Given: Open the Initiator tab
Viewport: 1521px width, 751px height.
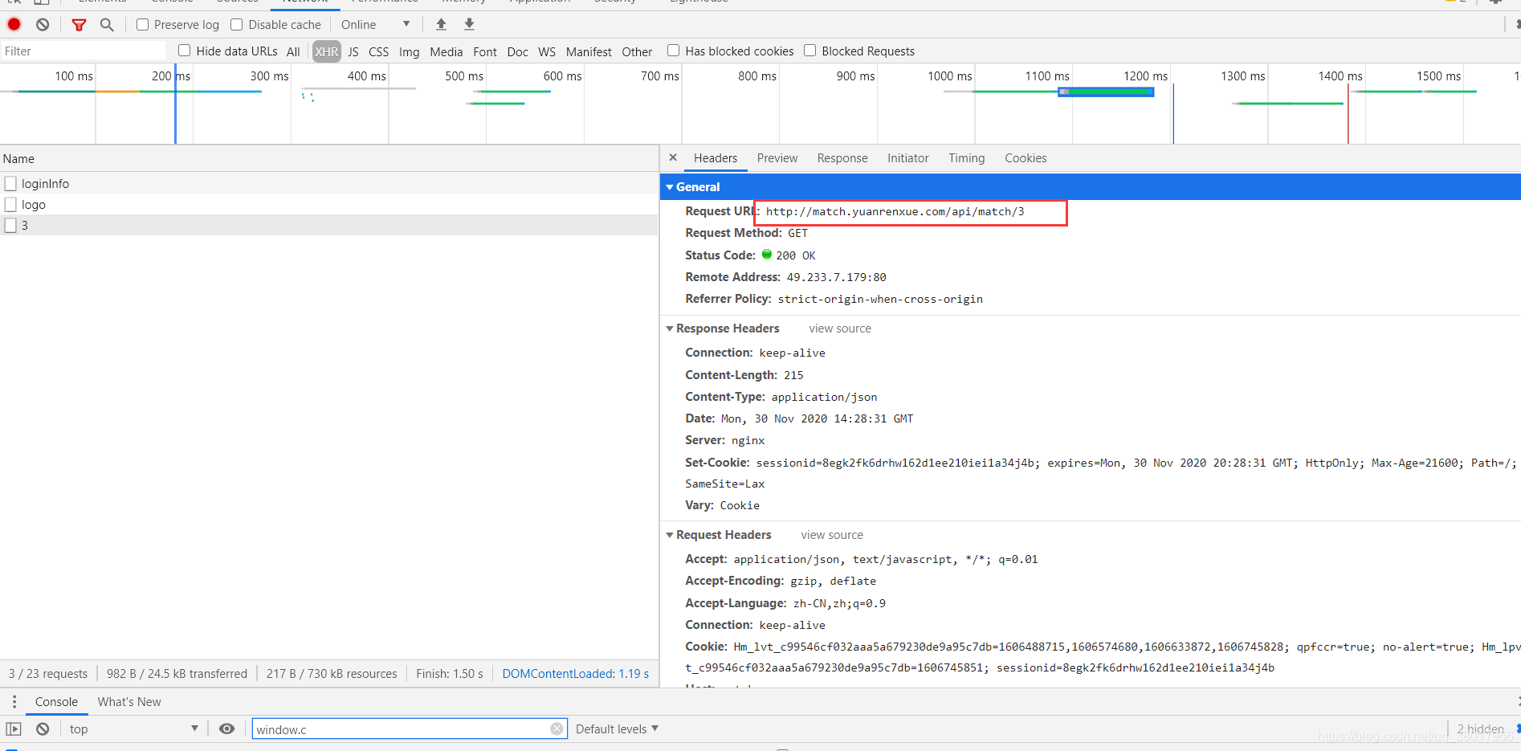Looking at the screenshot, I should pos(908,157).
